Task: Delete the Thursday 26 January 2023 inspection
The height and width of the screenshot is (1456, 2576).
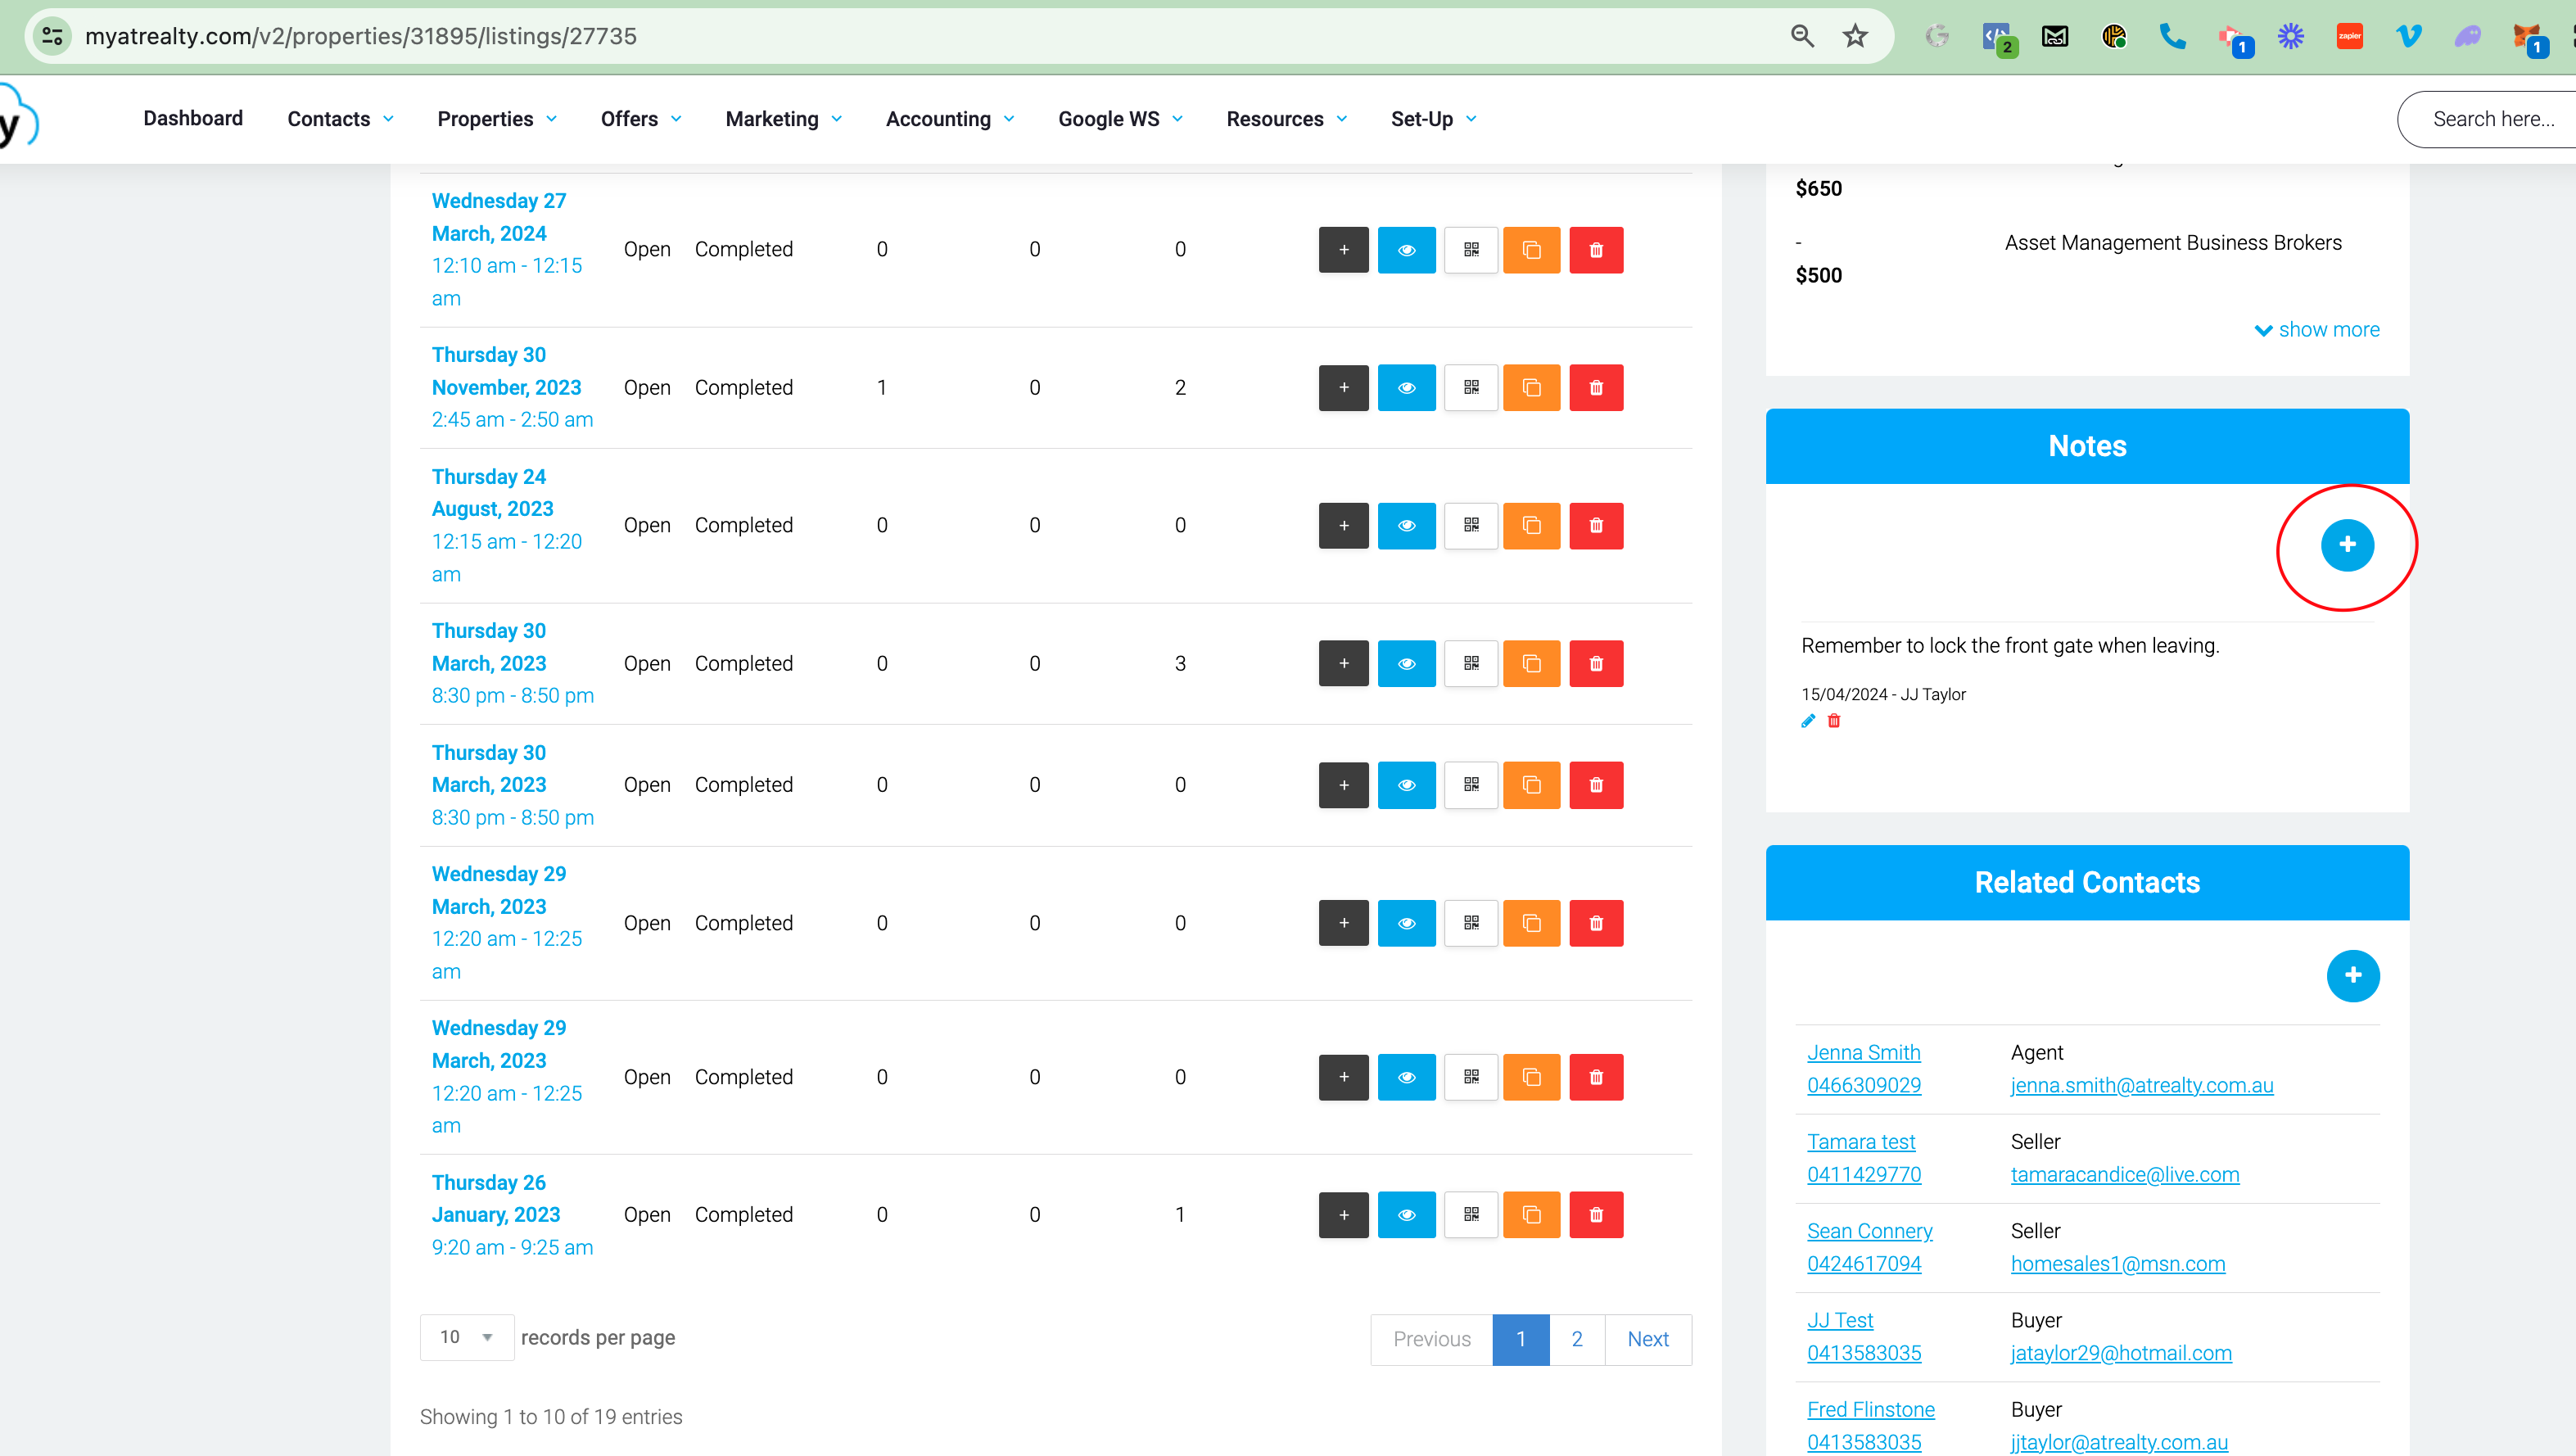Action: tap(1596, 1215)
